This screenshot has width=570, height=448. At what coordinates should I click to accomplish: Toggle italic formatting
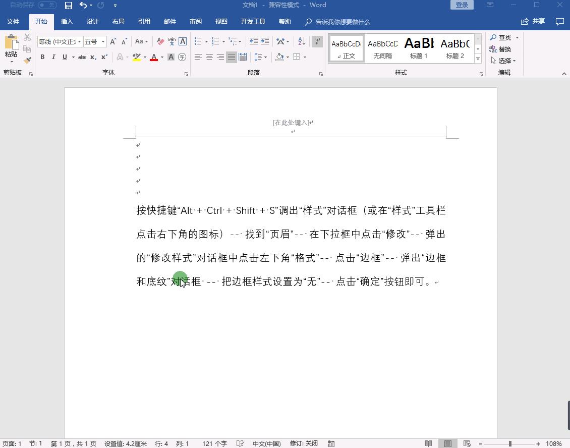[54, 57]
